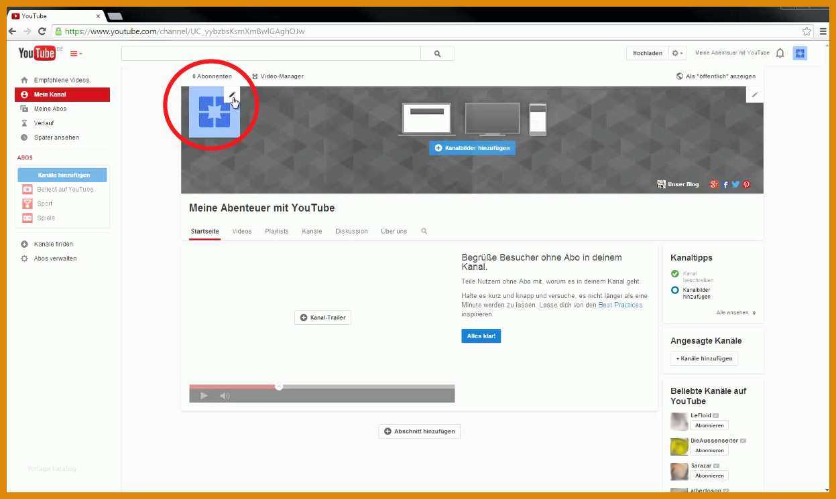Open the Chrome menu hamburger icon
Viewport: 836px width, 499px height.
point(823,31)
